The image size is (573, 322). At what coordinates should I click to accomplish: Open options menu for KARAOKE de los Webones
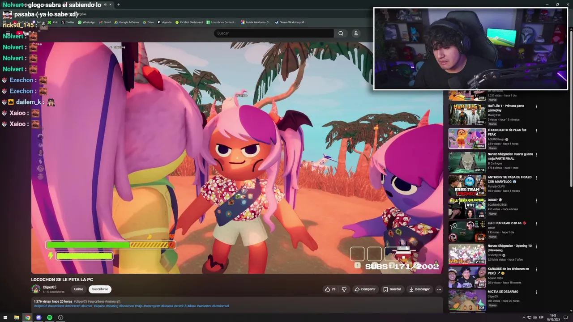pyautogui.click(x=536, y=269)
